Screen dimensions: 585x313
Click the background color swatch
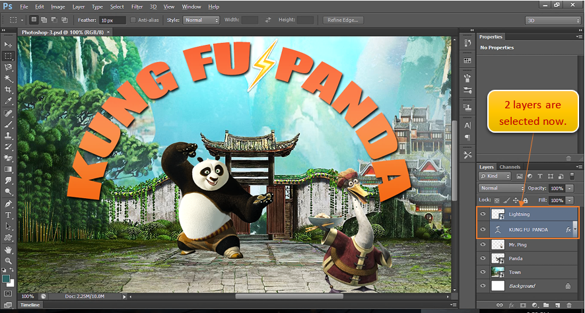click(x=11, y=283)
